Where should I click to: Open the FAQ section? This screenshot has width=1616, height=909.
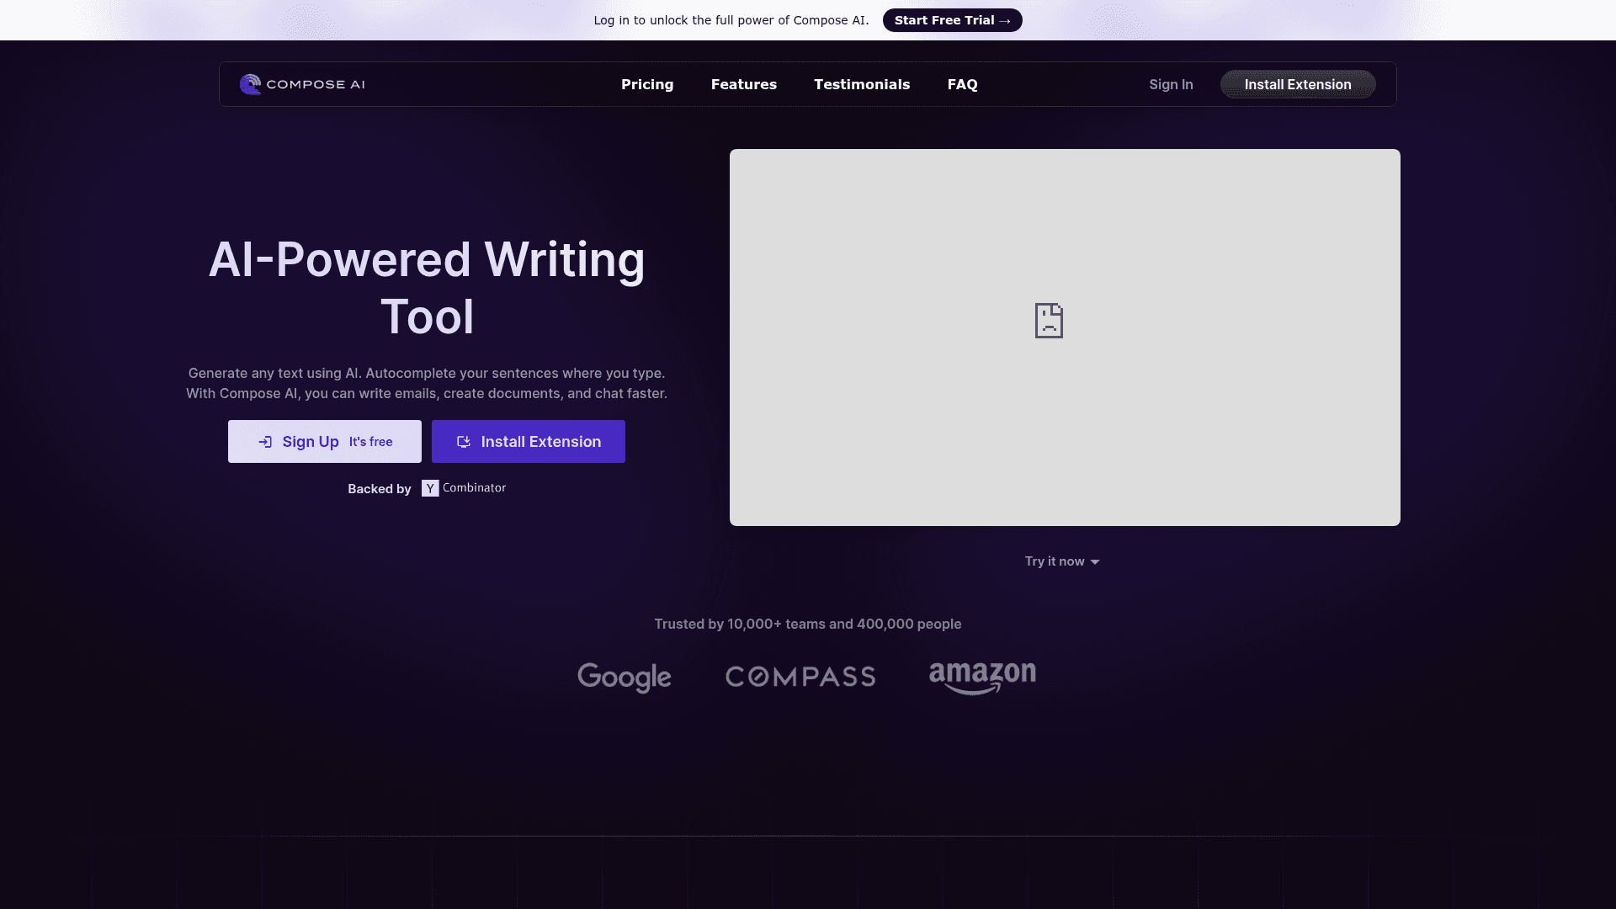click(963, 84)
